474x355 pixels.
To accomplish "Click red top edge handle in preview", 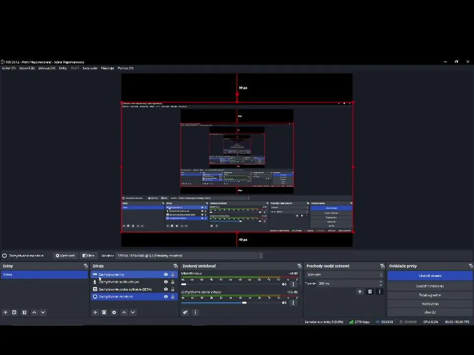I will click(x=237, y=103).
